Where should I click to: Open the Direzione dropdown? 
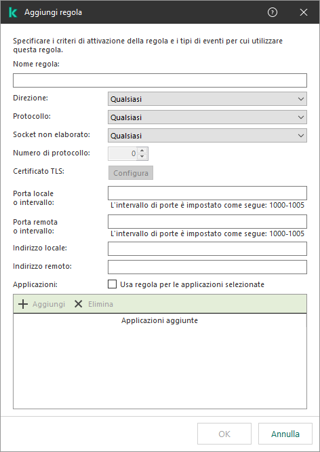coord(207,99)
